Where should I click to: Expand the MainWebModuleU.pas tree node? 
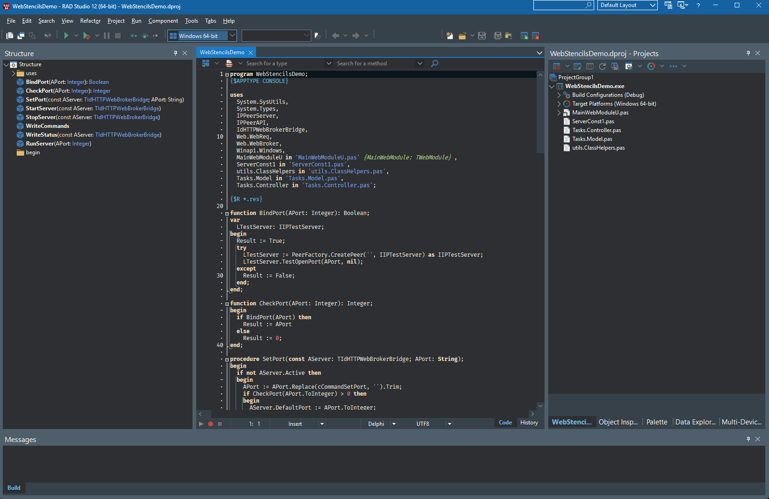[x=559, y=113]
